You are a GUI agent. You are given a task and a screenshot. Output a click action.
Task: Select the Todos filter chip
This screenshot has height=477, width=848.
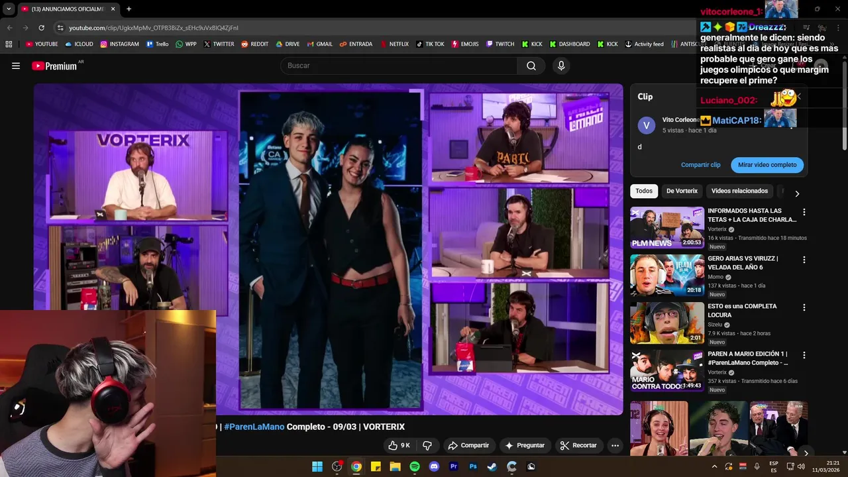coord(644,191)
